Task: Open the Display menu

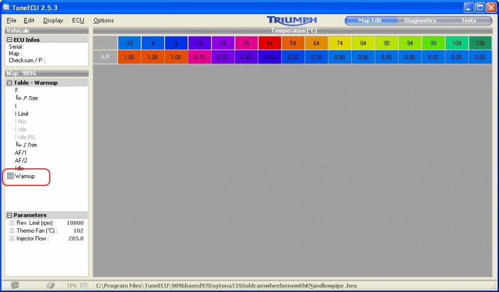Action: point(53,20)
